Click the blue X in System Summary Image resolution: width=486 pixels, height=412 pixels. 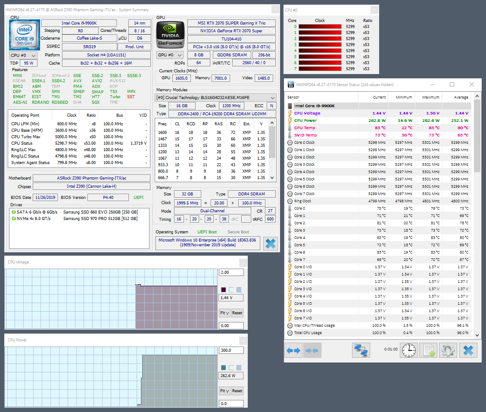(271, 244)
